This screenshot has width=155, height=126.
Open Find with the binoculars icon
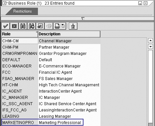pyautogui.click(x=23, y=26)
